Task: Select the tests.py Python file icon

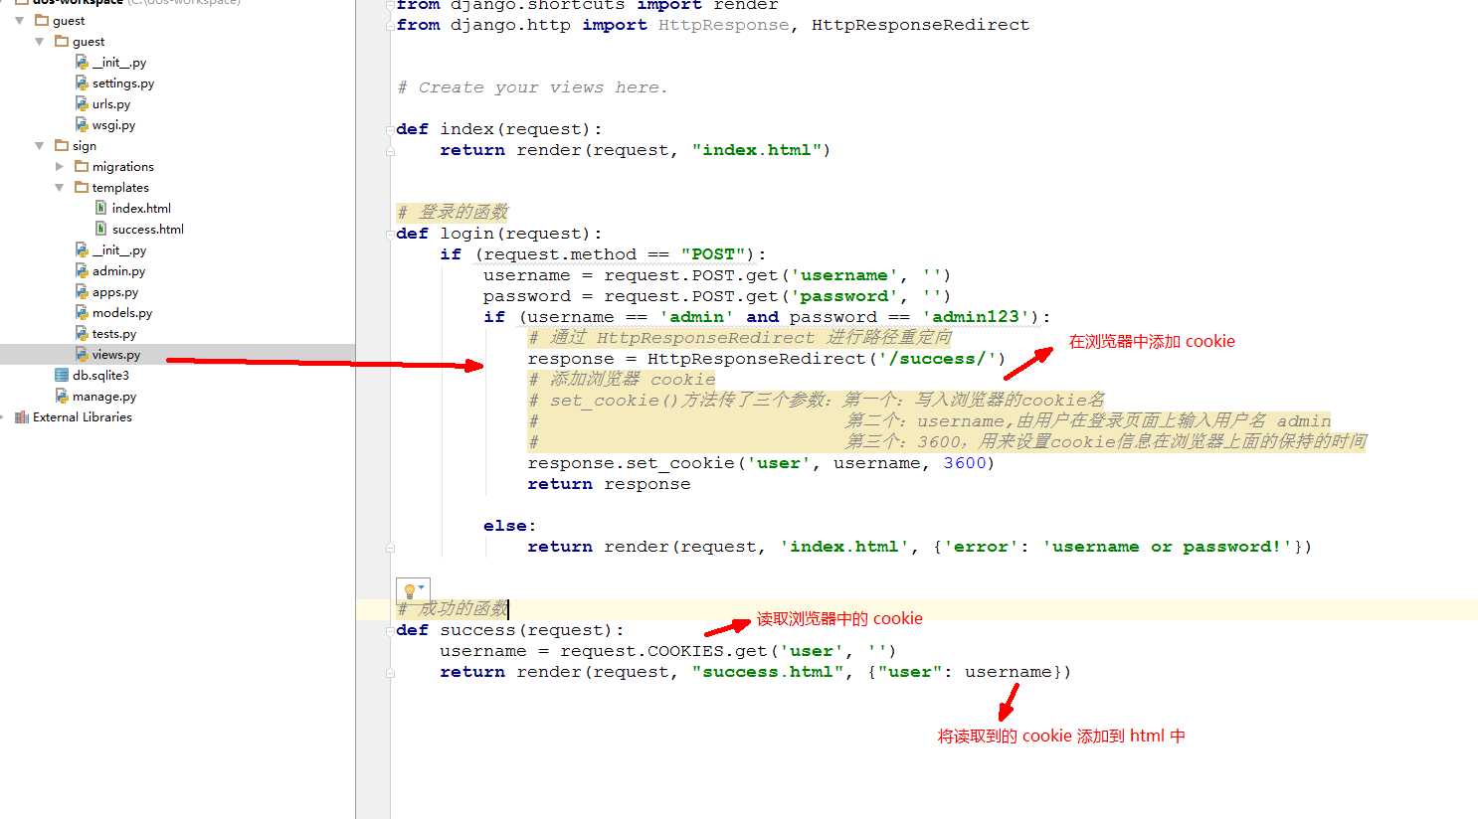Action: (x=82, y=334)
